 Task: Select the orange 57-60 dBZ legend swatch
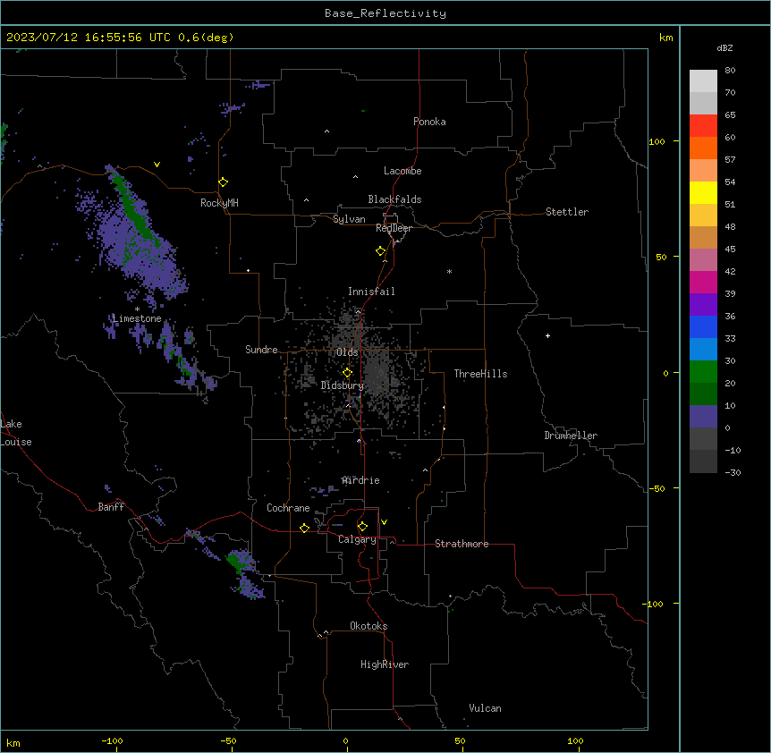(703, 148)
